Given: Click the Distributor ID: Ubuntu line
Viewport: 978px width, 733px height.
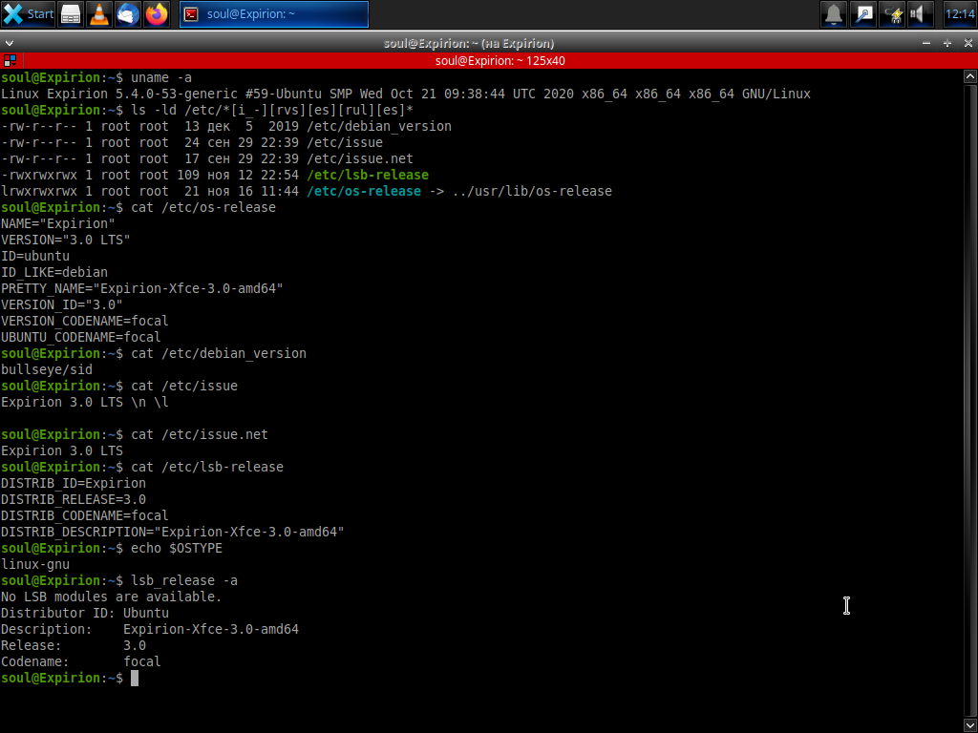Looking at the screenshot, I should (85, 613).
